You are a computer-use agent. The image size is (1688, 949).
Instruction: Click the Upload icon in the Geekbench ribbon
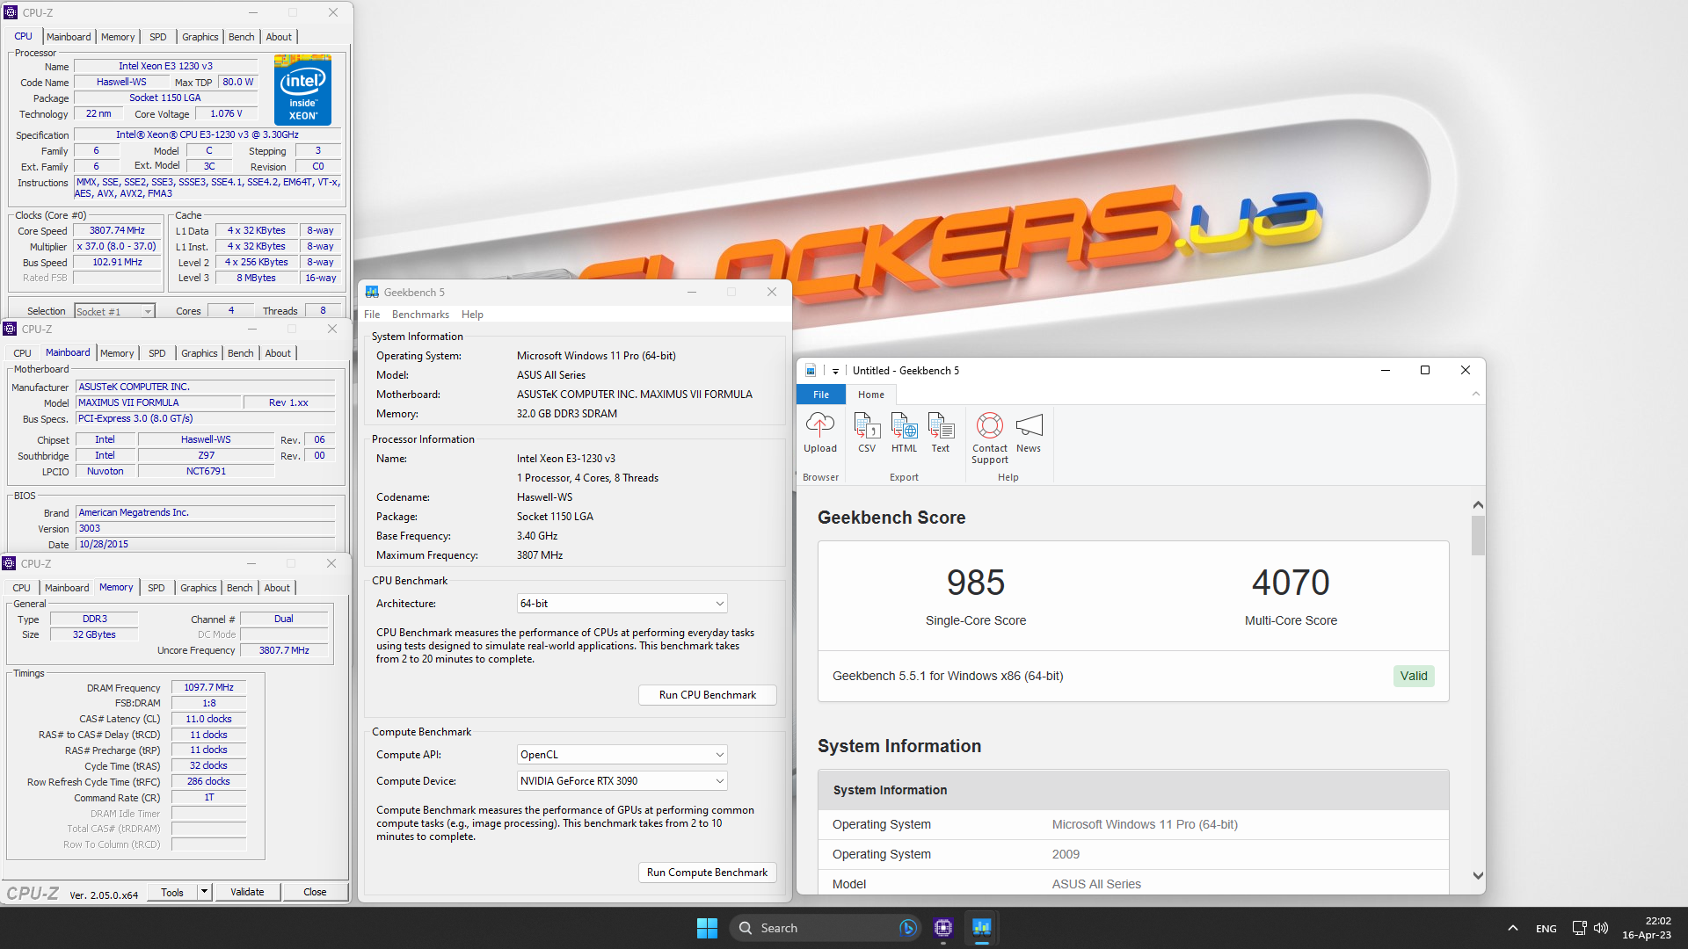pos(819,433)
